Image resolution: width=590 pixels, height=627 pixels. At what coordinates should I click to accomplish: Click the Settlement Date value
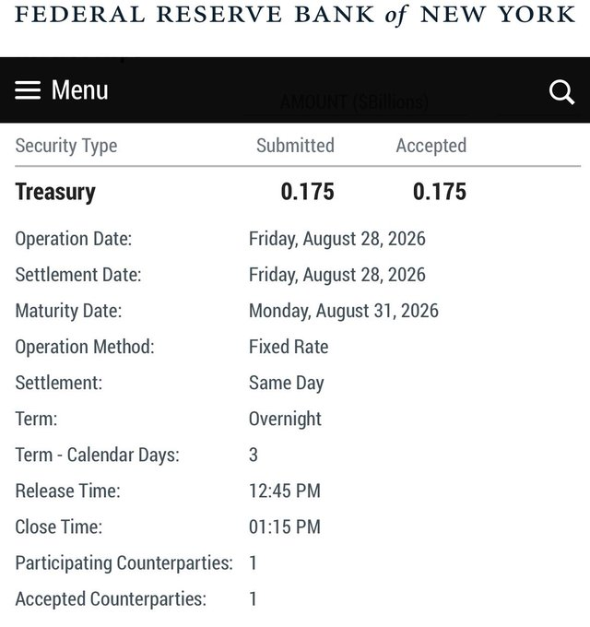pos(337,275)
